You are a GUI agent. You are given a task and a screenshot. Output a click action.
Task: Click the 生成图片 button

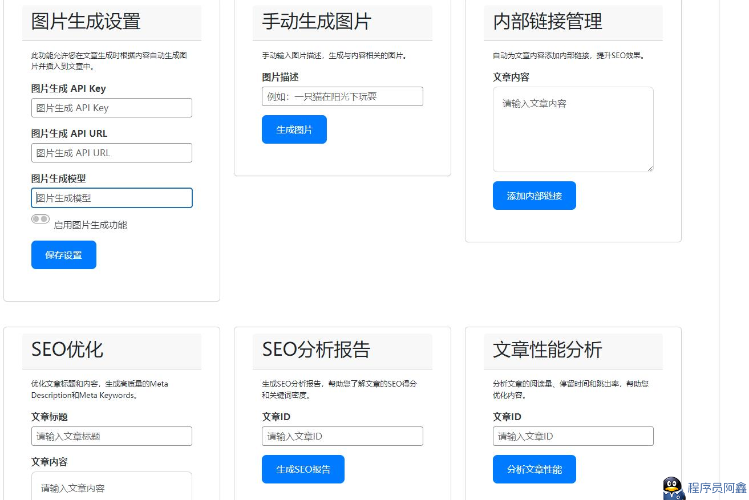point(294,129)
